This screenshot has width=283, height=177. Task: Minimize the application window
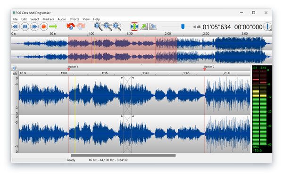[x=241, y=12]
